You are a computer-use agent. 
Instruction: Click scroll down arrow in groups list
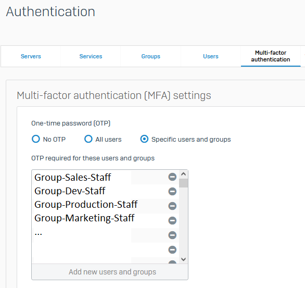point(183,259)
